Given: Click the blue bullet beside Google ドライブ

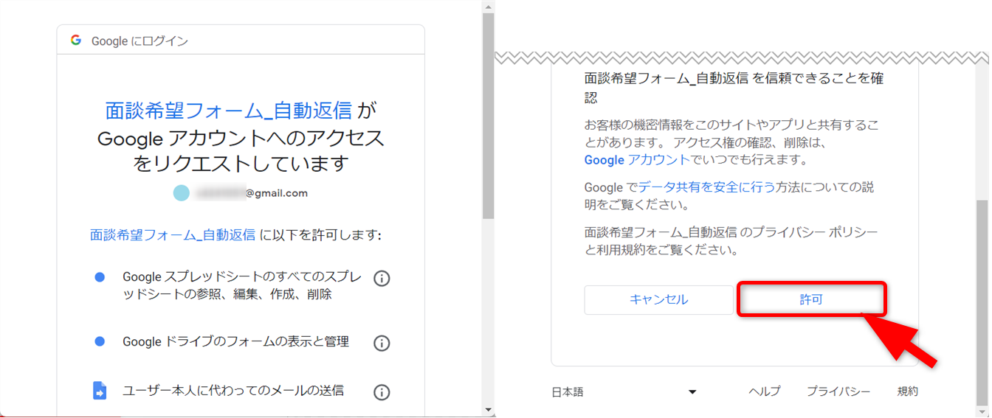Looking at the screenshot, I should tap(100, 342).
